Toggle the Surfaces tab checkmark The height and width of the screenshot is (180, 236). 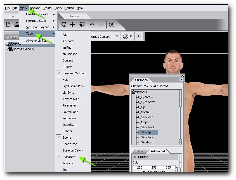[58, 157]
